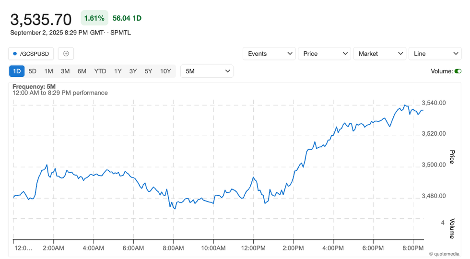
Task: Select the 1D time range tab
Action: tap(17, 71)
